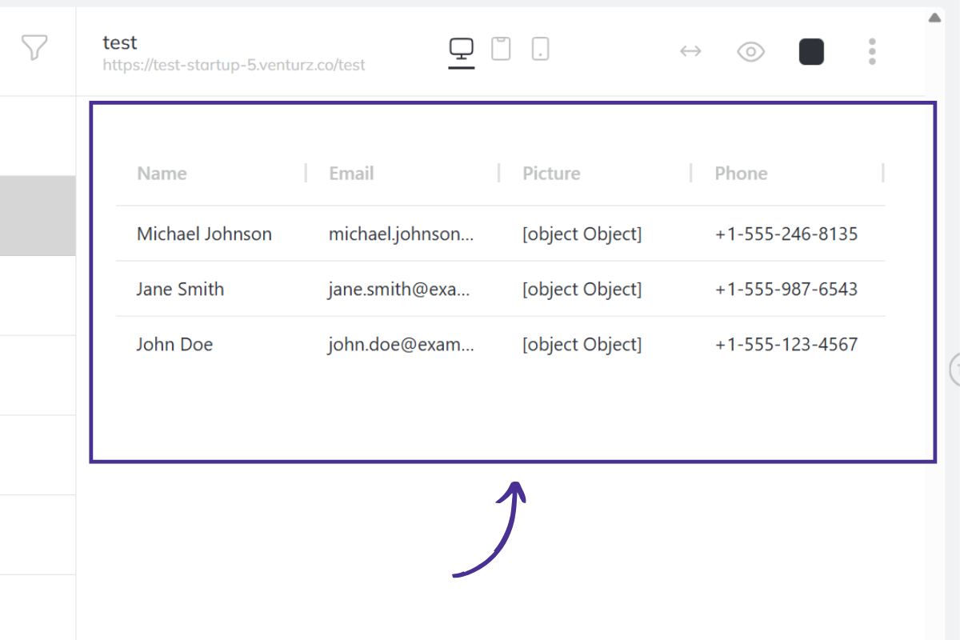This screenshot has height=640, width=960.
Task: Open the dark color swatch
Action: (x=811, y=52)
